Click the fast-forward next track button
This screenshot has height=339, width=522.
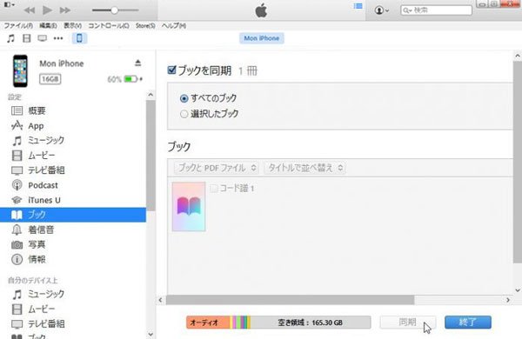[65, 10]
